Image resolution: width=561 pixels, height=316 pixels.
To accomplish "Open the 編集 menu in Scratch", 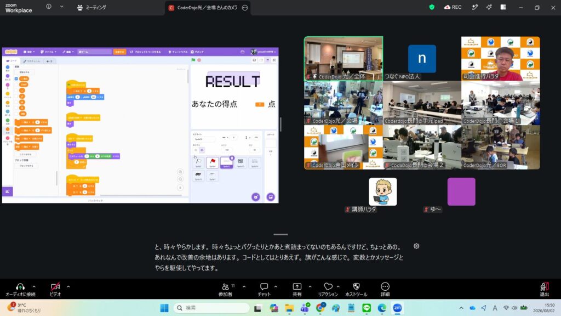I will click(x=68, y=52).
